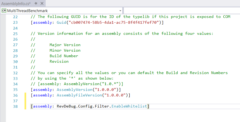Open the empty types navigation dropdown
240x122 pixels.
pyautogui.click(x=182, y=11)
